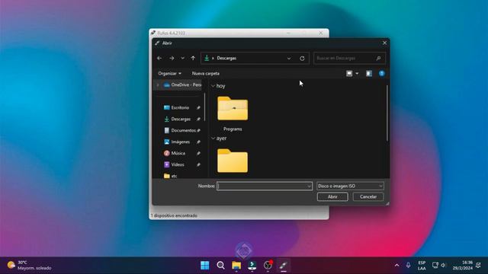
Task: Open the round icon with red badge
Action: click(x=268, y=266)
